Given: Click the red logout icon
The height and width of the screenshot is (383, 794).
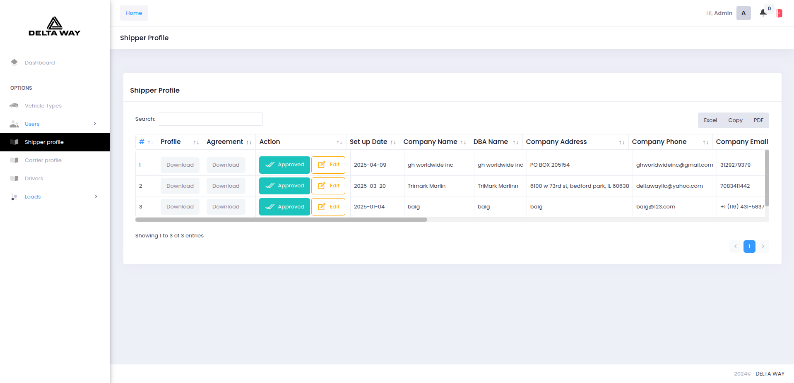Looking at the screenshot, I should click(x=779, y=13).
